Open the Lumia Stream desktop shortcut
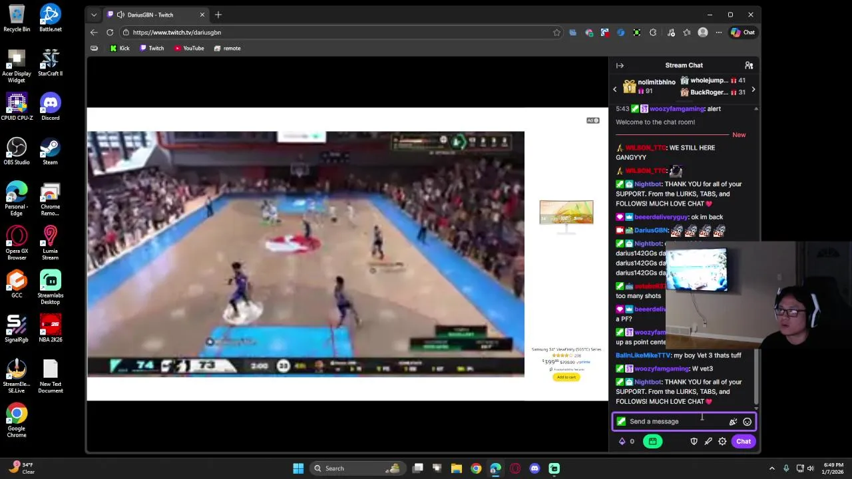 coord(50,243)
